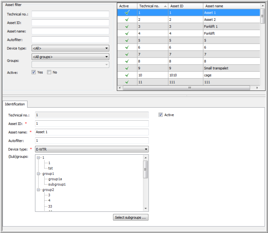The width and height of the screenshot is (268, 233).
Task: Select subgroup1 in the subgroups tree
Action: pos(56,184)
